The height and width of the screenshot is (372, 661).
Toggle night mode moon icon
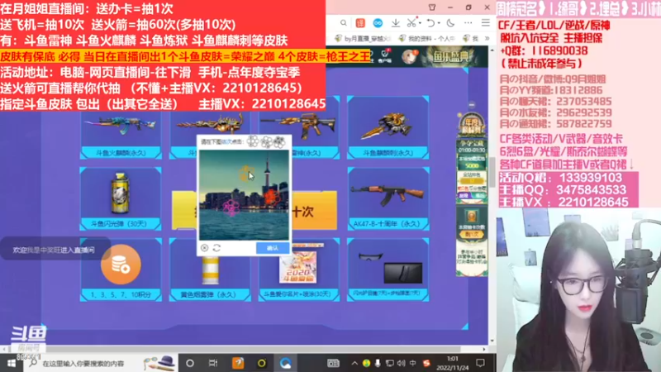(x=450, y=23)
